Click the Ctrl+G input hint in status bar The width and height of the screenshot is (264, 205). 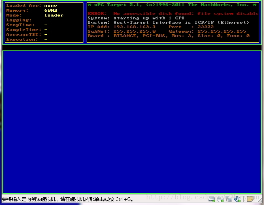click(x=67, y=199)
